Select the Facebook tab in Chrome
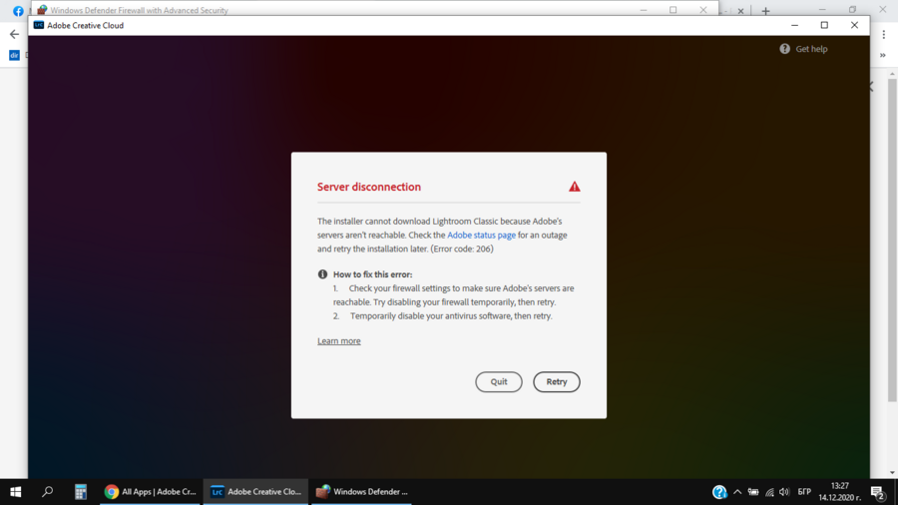Image resolution: width=898 pixels, height=505 pixels. click(x=18, y=11)
